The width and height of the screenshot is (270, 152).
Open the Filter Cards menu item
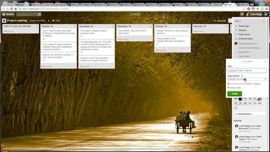tap(244, 35)
